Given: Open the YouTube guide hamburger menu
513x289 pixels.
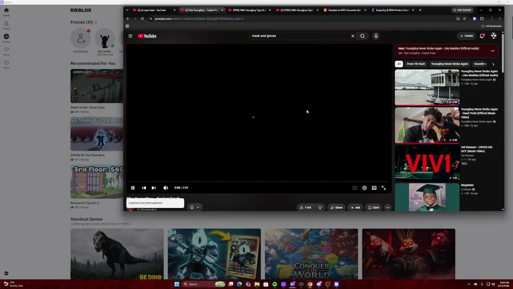Looking at the screenshot, I should coord(130,36).
